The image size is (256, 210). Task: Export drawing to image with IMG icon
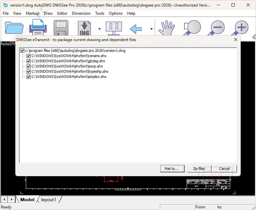click(x=84, y=28)
